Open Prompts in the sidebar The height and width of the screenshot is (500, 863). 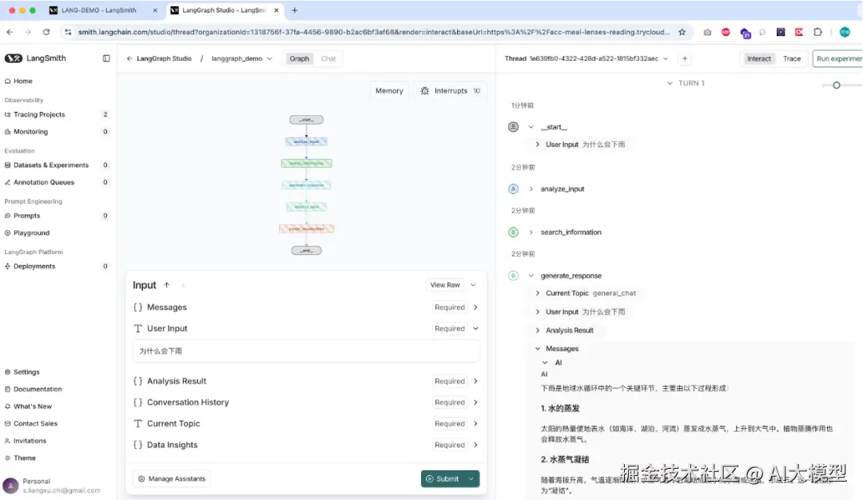coord(26,216)
